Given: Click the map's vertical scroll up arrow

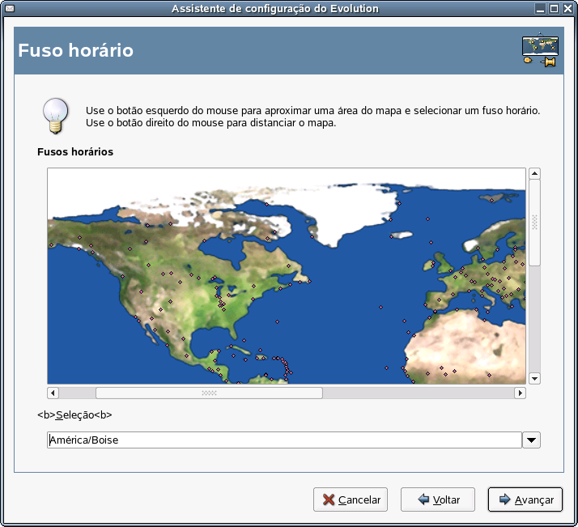Looking at the screenshot, I should pyautogui.click(x=534, y=173).
